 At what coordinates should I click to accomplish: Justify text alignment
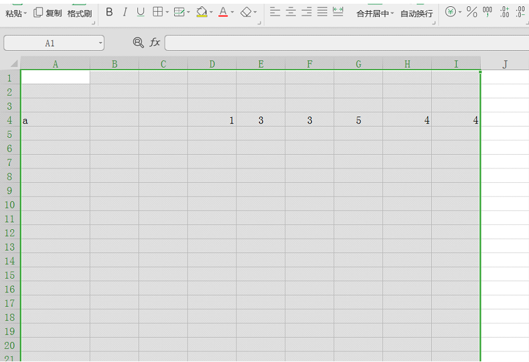(x=322, y=12)
